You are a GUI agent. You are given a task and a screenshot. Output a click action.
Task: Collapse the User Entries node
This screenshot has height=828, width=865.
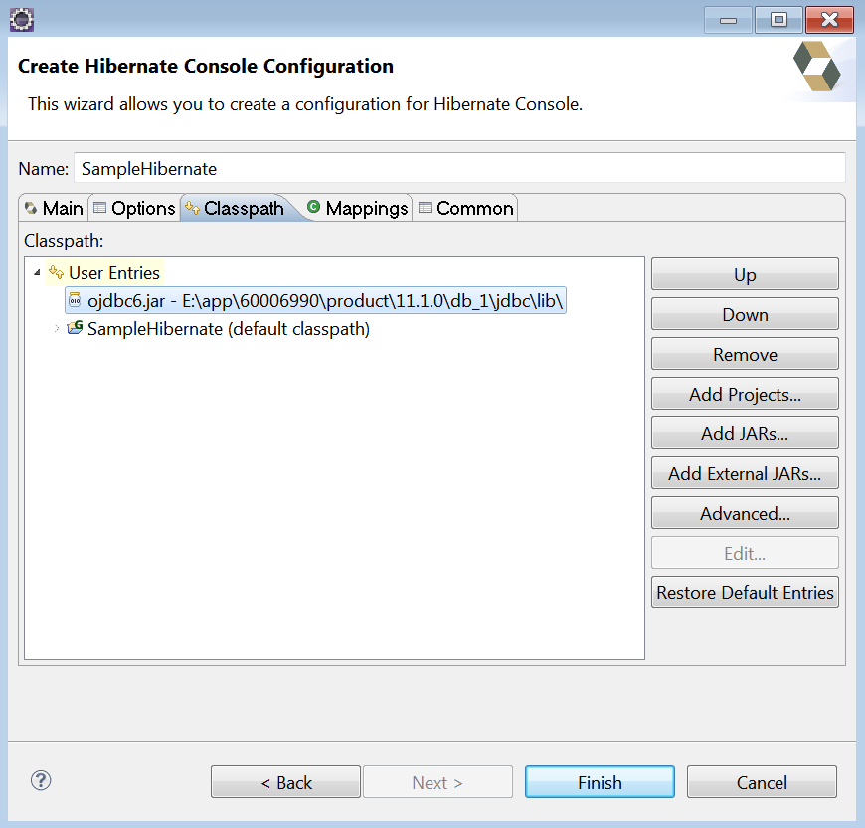point(37,272)
